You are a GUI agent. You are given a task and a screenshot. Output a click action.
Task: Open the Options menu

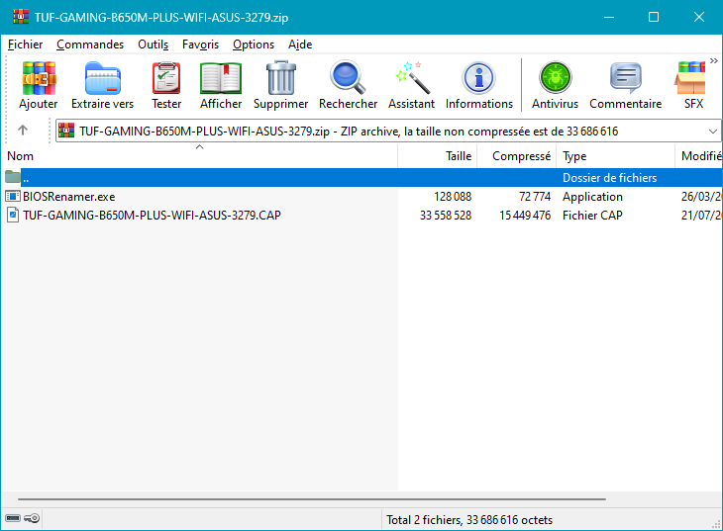(x=254, y=44)
